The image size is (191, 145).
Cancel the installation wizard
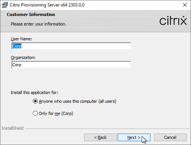[170, 137]
